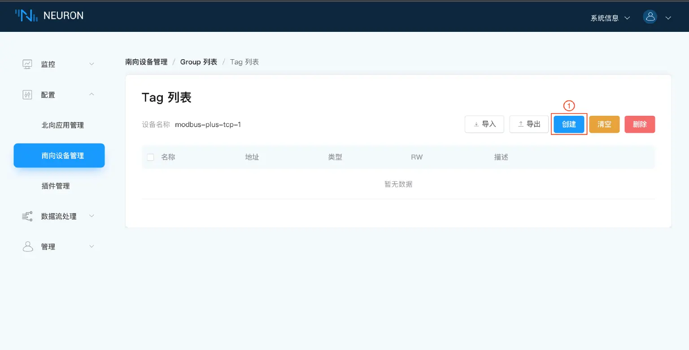
Task: Click the red 删除 button
Action: [640, 124]
